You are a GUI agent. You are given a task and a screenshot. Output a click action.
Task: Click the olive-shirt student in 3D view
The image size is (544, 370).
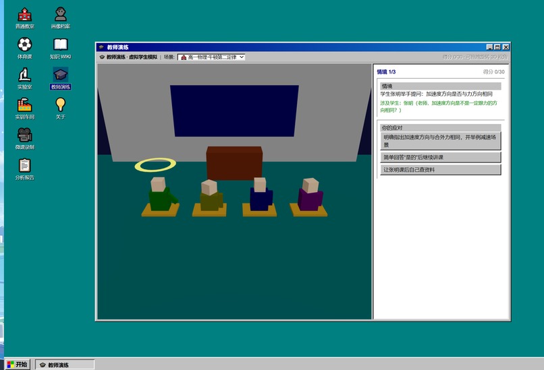click(211, 195)
